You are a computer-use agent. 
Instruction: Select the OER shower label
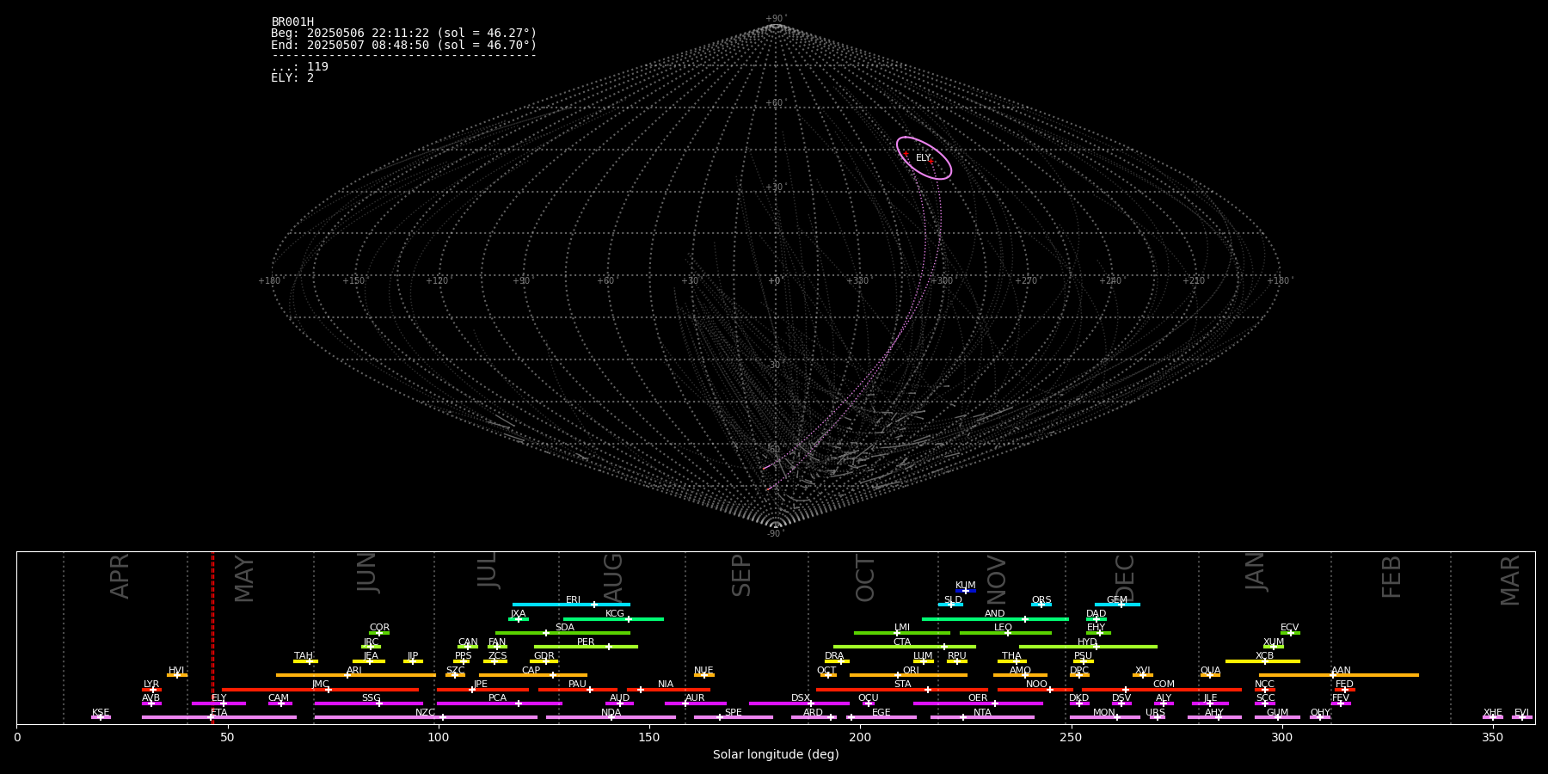pos(978,697)
